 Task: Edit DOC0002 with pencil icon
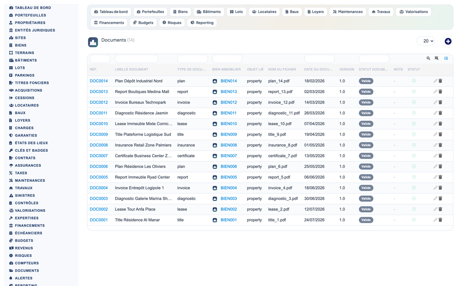435,209
